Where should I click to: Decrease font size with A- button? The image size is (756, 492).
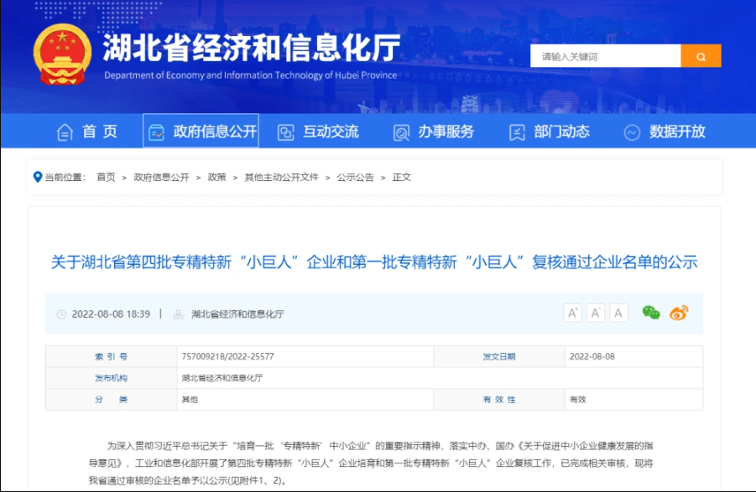point(596,313)
